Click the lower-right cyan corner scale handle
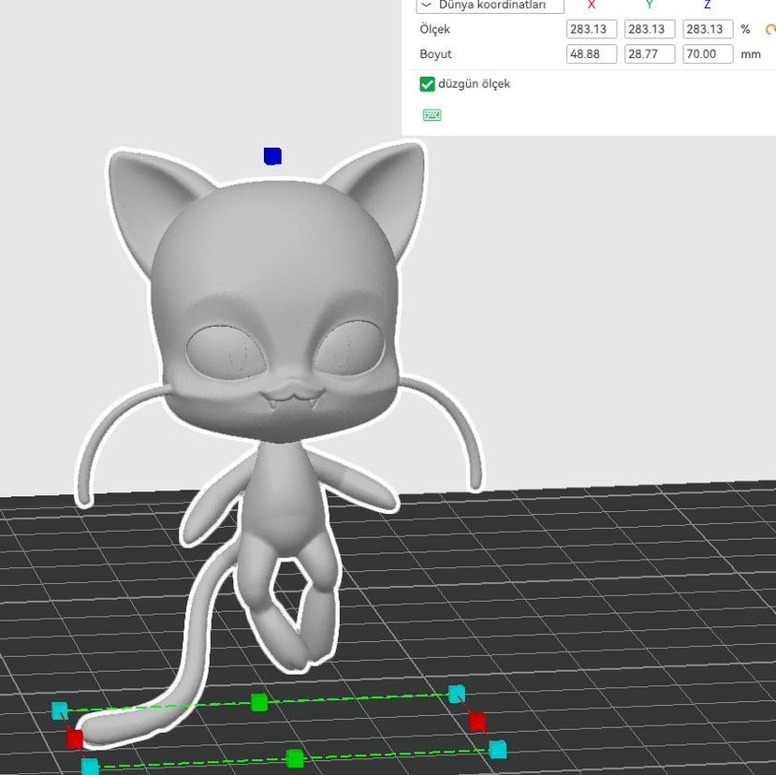 click(498, 749)
